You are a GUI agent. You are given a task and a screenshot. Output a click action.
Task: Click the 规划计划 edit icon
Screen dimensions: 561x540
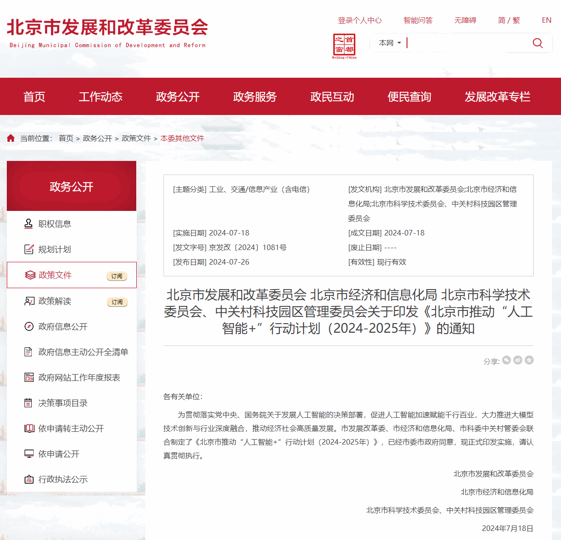29,249
